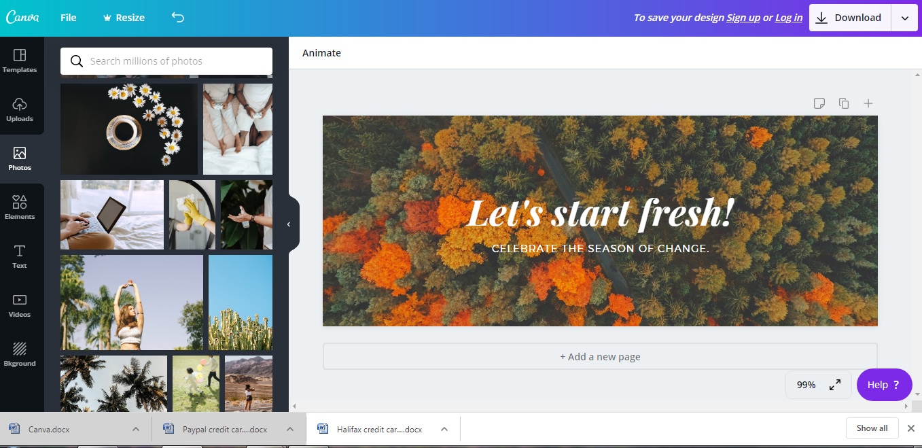Enter fullscreen presentation mode
The height and width of the screenshot is (448, 922).
tap(835, 385)
